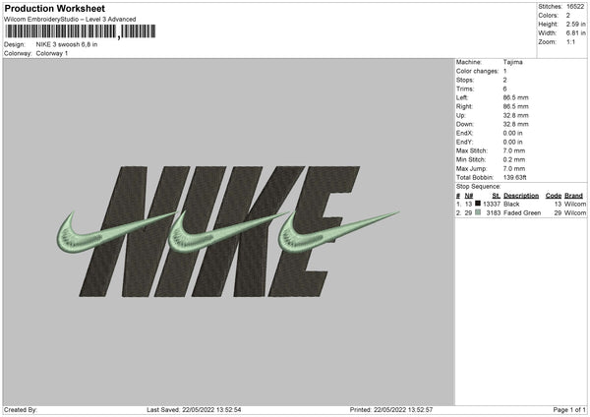Click the 'Black' thread description
This screenshot has width=590, height=417.
click(x=511, y=204)
